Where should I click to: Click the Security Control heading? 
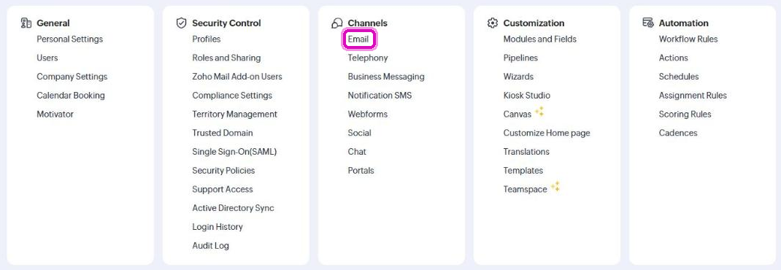(226, 23)
